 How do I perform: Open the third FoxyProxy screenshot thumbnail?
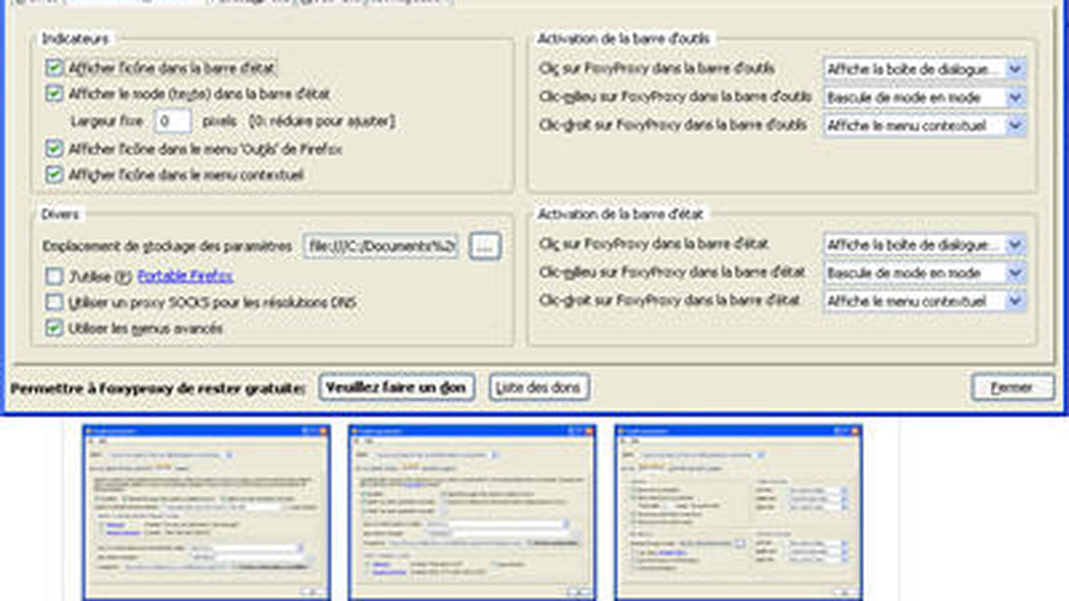coord(738,513)
